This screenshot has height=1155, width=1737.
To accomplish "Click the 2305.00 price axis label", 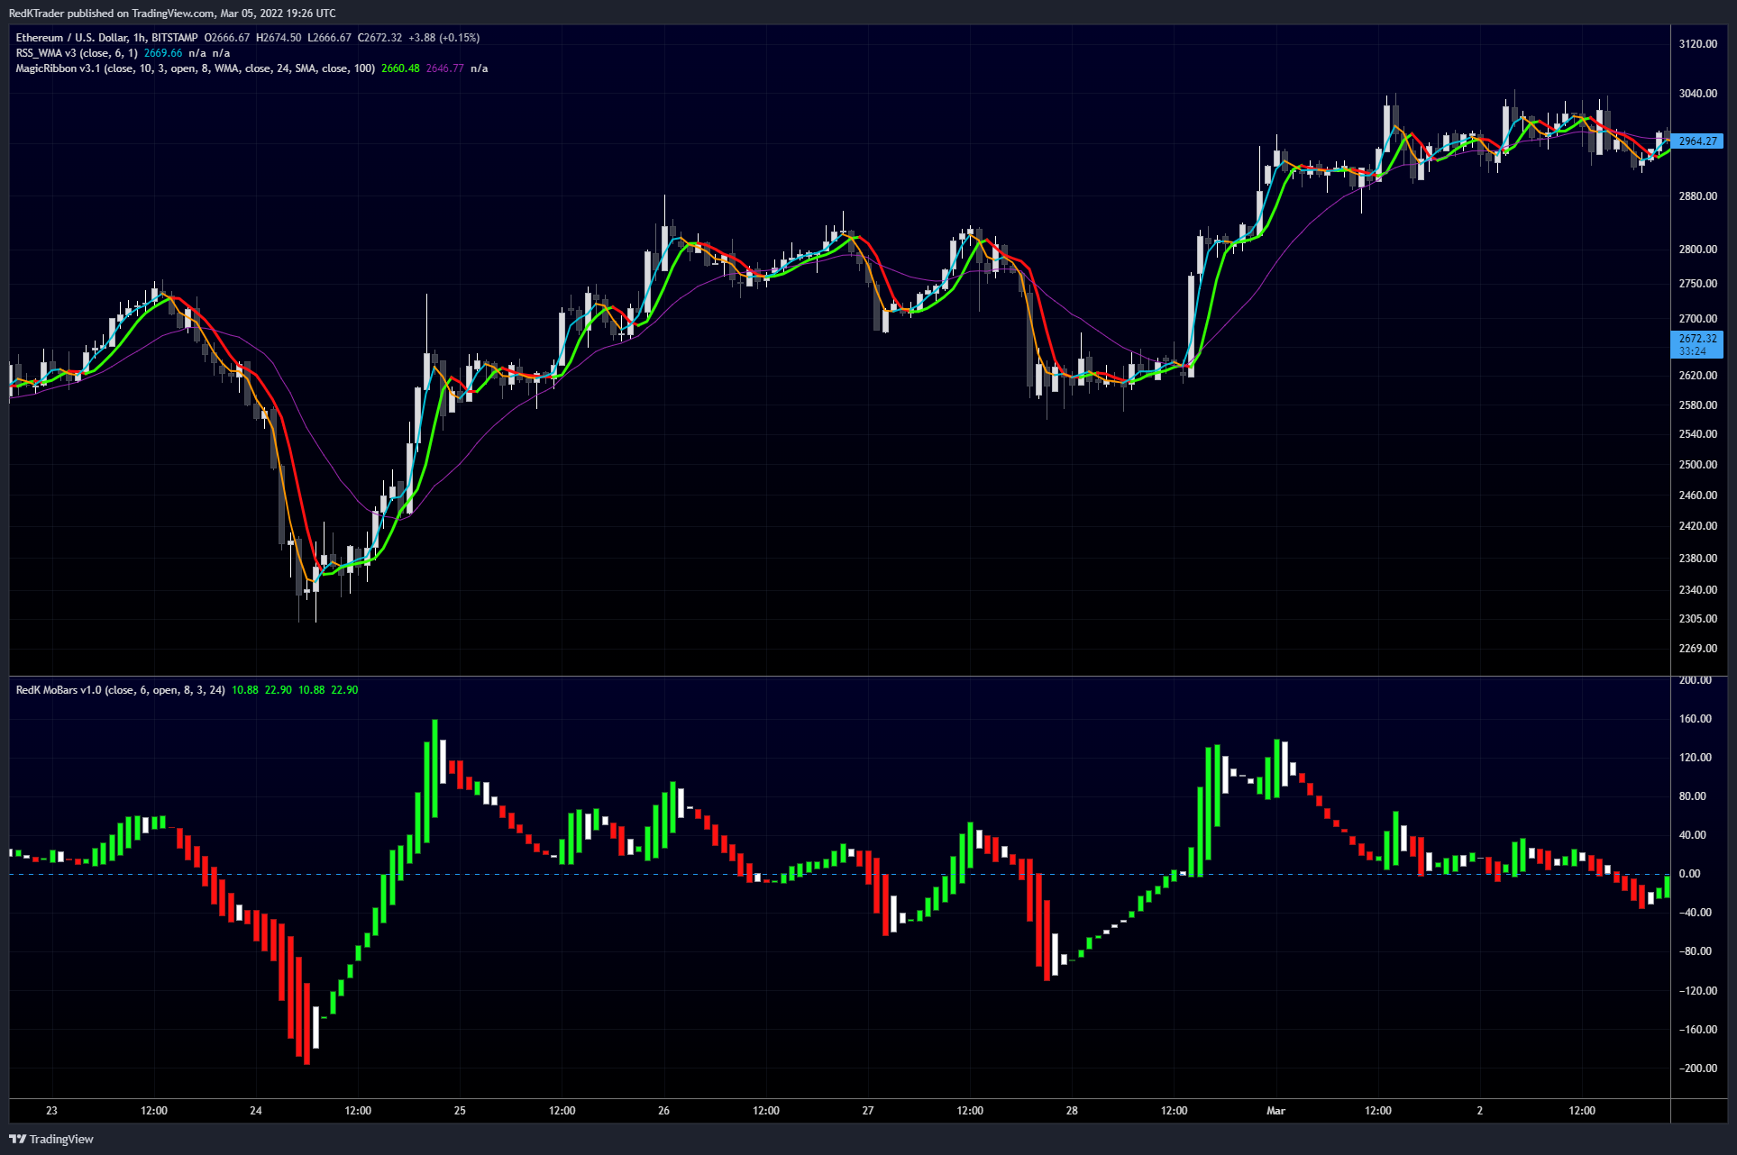I will 1697,619.
